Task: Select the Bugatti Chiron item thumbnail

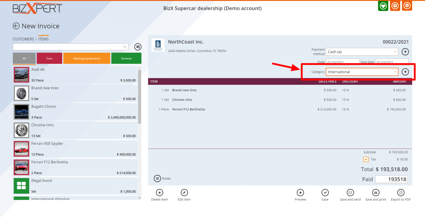Action: (21, 112)
